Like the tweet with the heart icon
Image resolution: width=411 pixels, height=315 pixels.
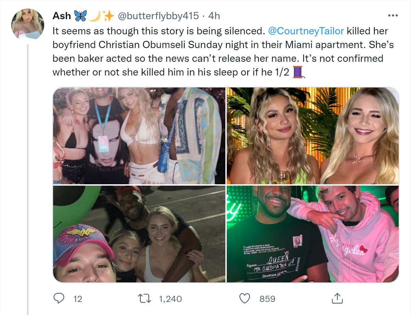tap(244, 299)
